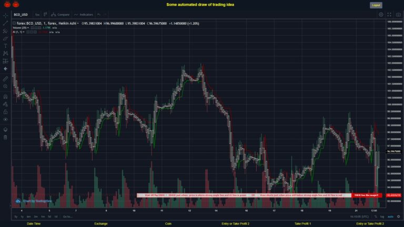Open chart properties gear in top toolbar
Image resolution: width=404 pixels, height=227 pixels.
[381, 15]
